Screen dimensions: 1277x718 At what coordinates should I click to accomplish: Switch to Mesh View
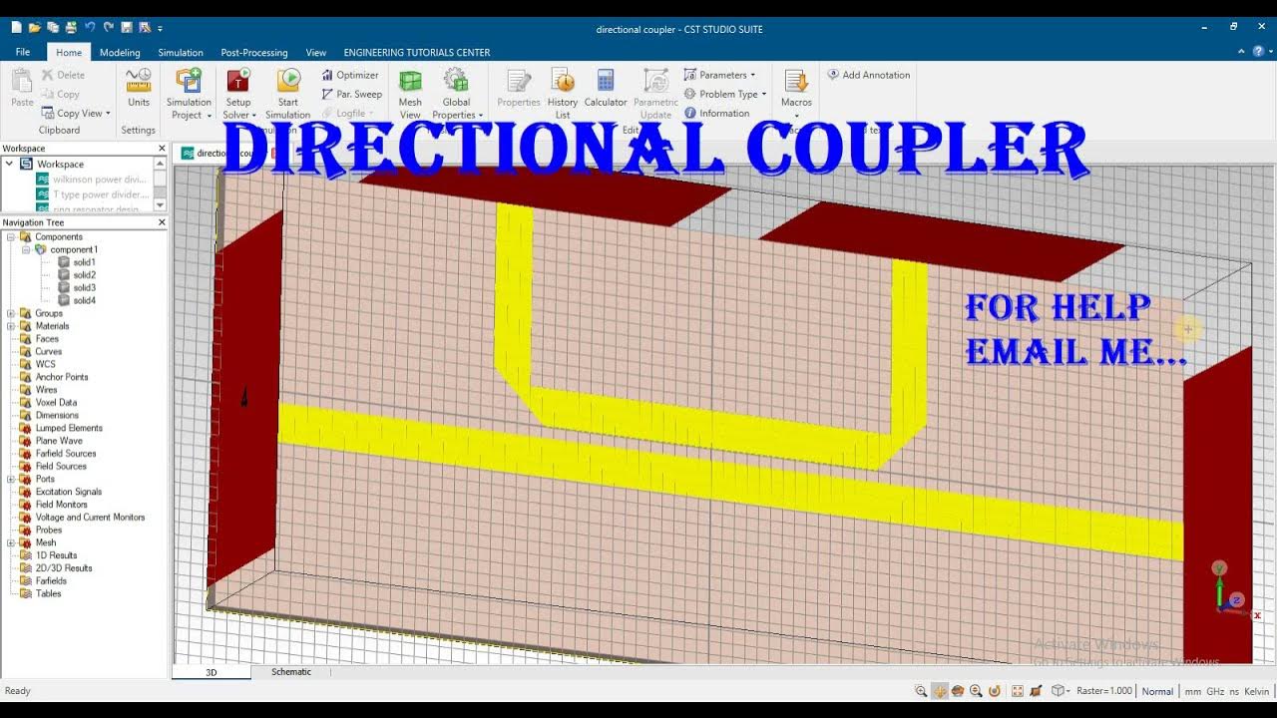410,94
